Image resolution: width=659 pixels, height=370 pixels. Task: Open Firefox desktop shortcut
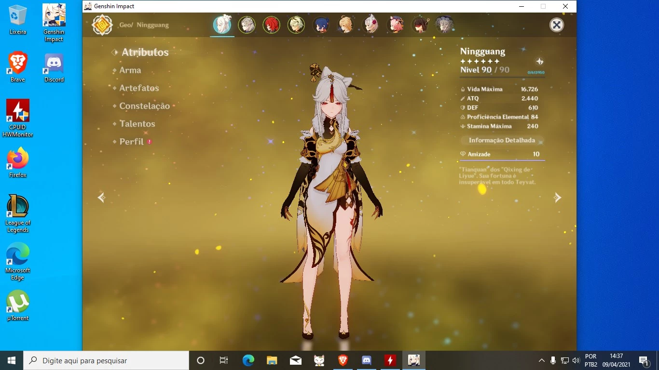18,163
